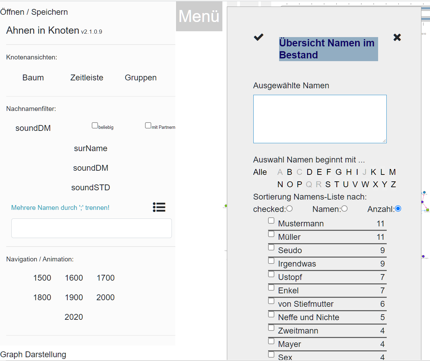Switch to the Zeitleiste view
This screenshot has height=361, width=430.
click(x=87, y=78)
